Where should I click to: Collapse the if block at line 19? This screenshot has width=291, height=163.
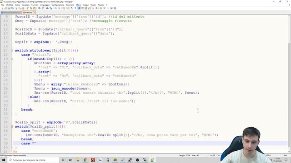coord(12,59)
